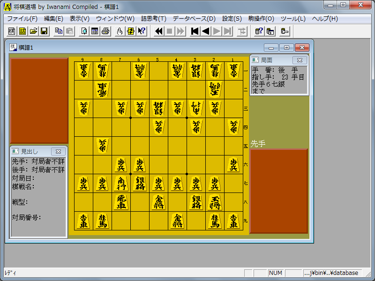This screenshot has width=375, height=281.
Task: Select the sente gold at 4九
Action: click(178, 221)
